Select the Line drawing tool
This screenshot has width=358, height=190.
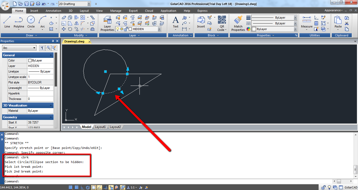[7, 22]
